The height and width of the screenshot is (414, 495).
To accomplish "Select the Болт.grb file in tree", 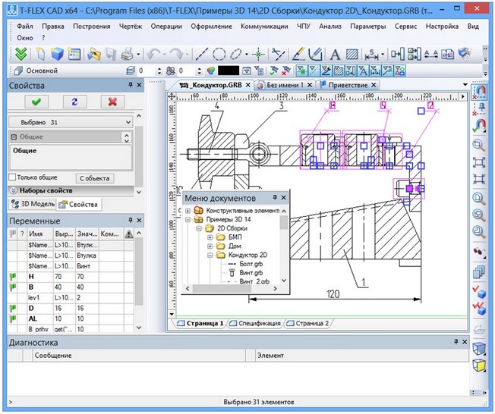I will click(x=251, y=264).
